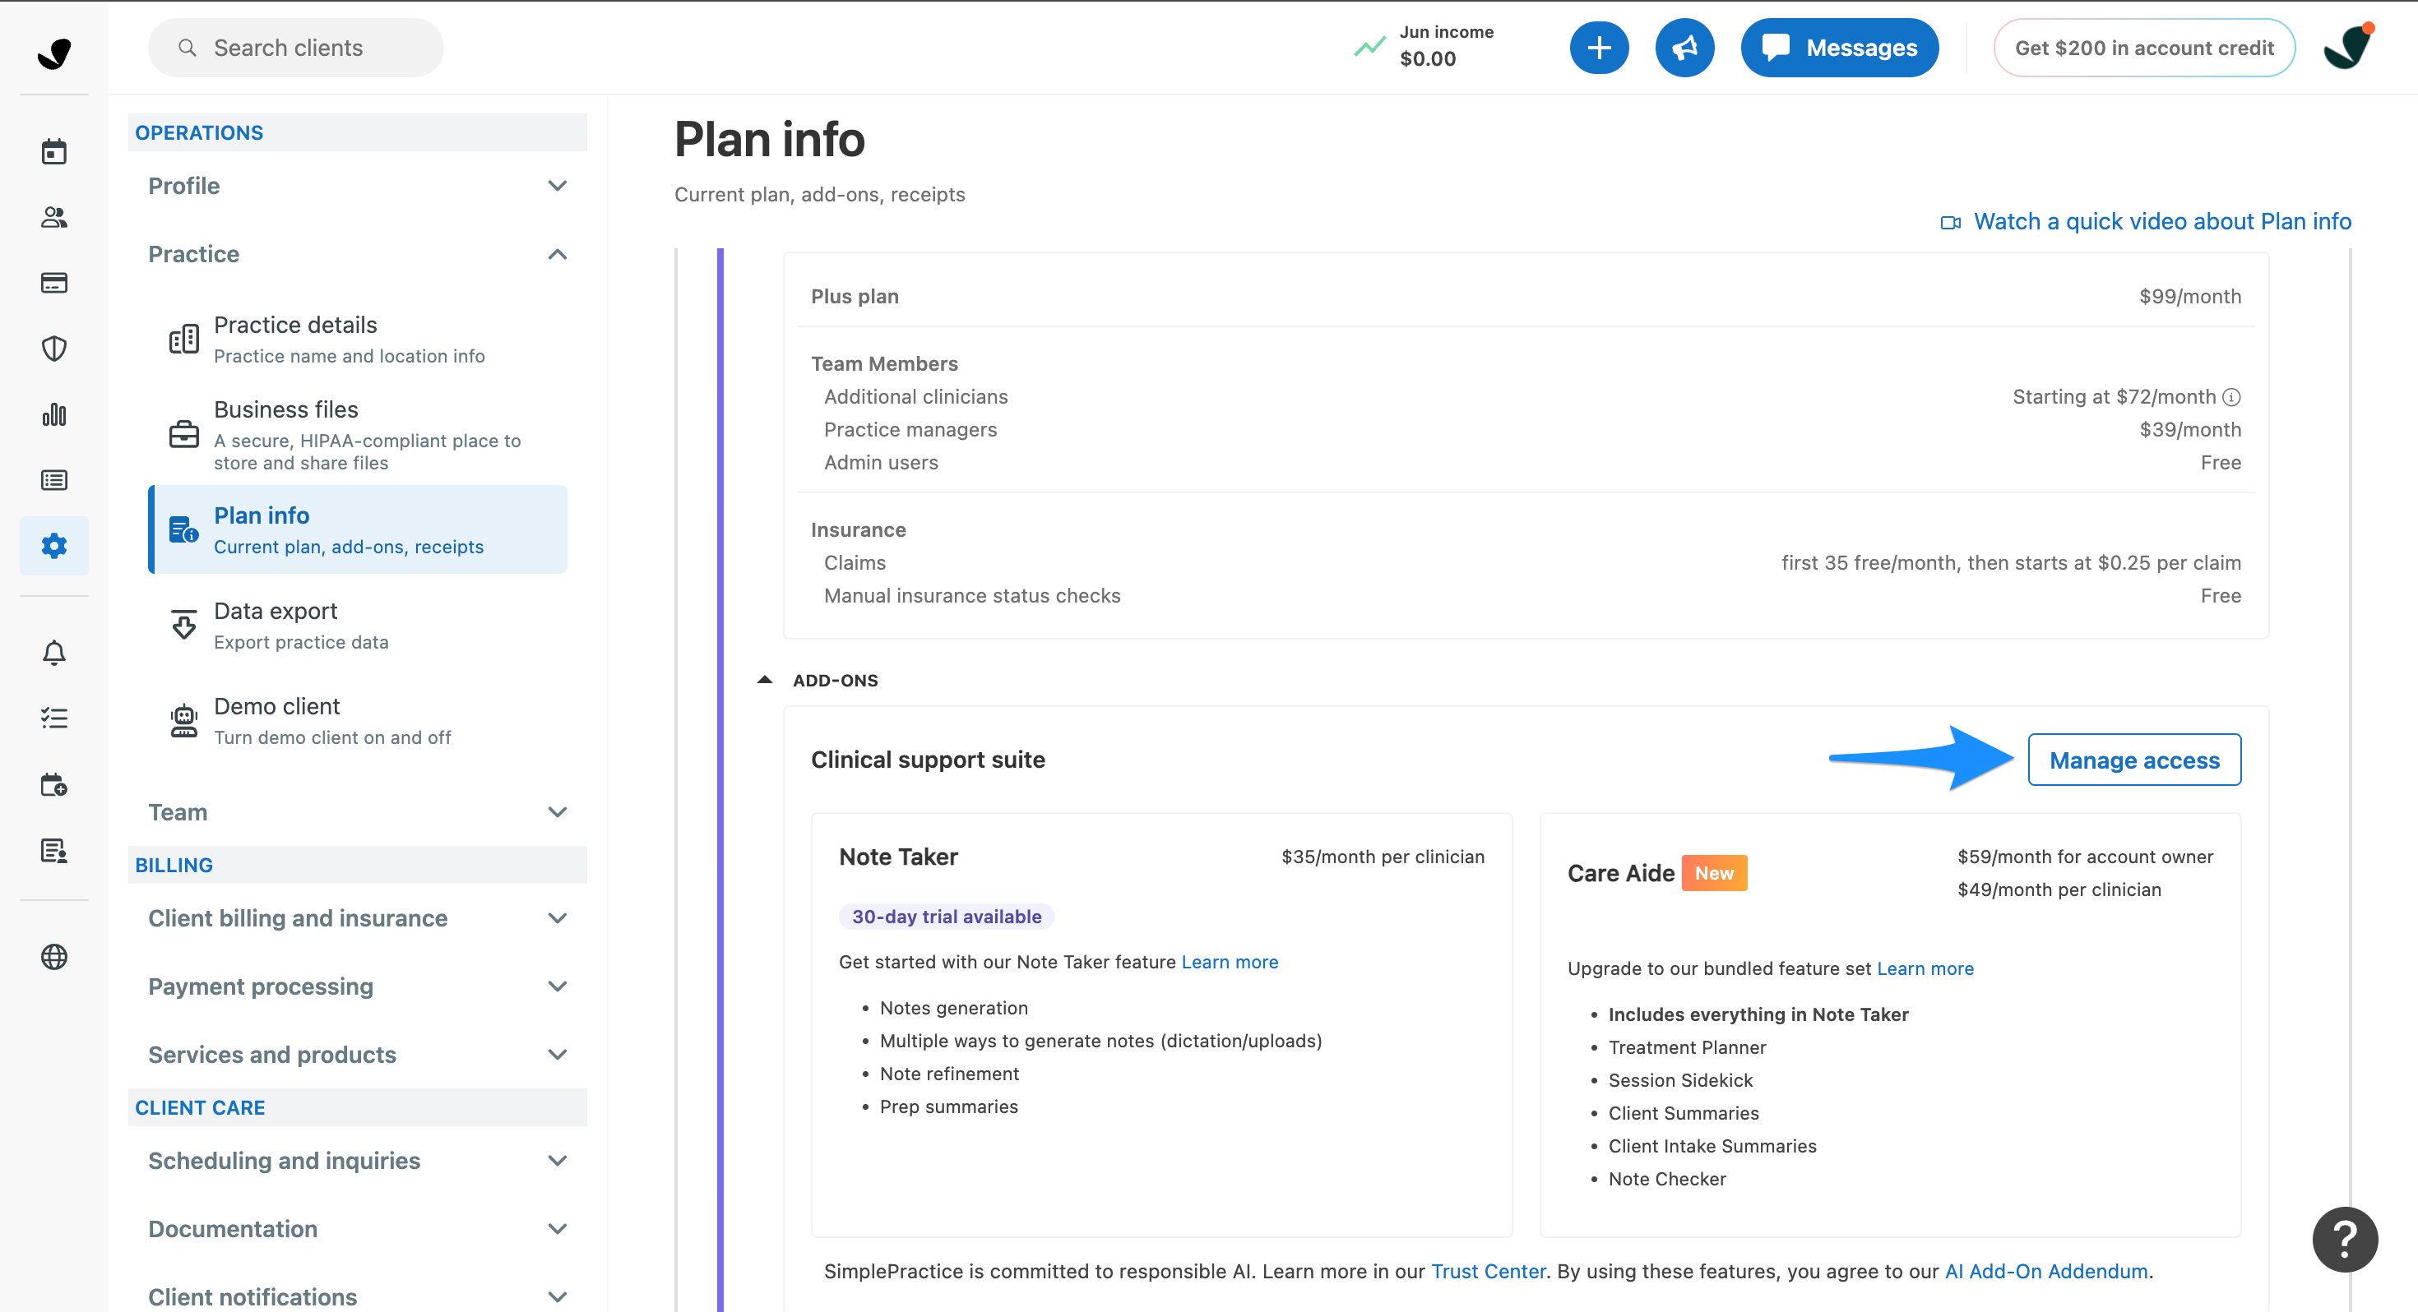This screenshot has height=1312, width=2418.
Task: Expand Payment processing section
Action: [357, 986]
